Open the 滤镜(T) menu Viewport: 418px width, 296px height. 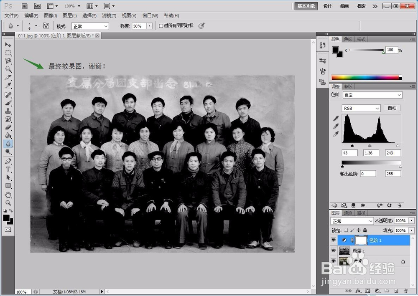[x=109, y=16]
